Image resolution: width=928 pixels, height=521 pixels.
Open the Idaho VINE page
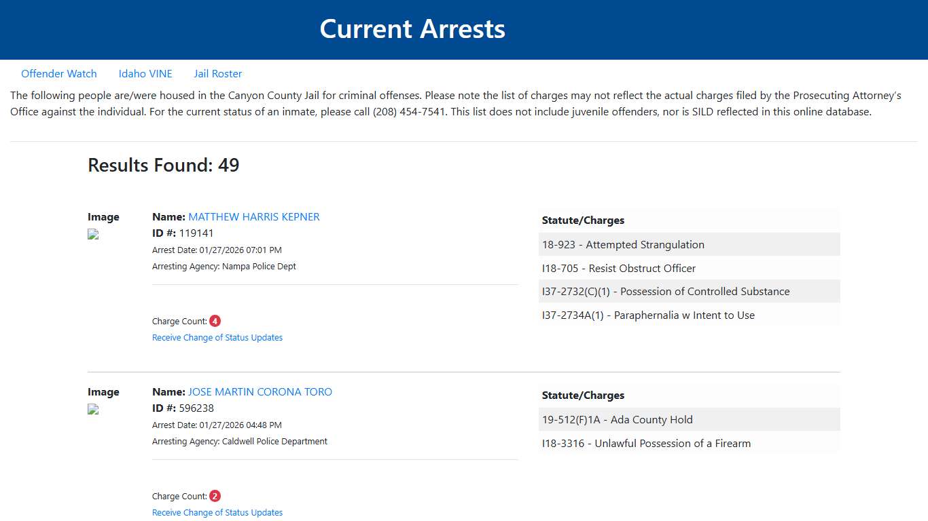click(145, 73)
